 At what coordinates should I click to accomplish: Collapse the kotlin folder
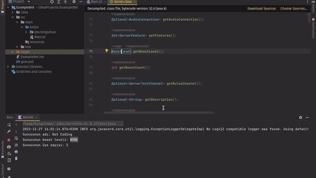22,27
